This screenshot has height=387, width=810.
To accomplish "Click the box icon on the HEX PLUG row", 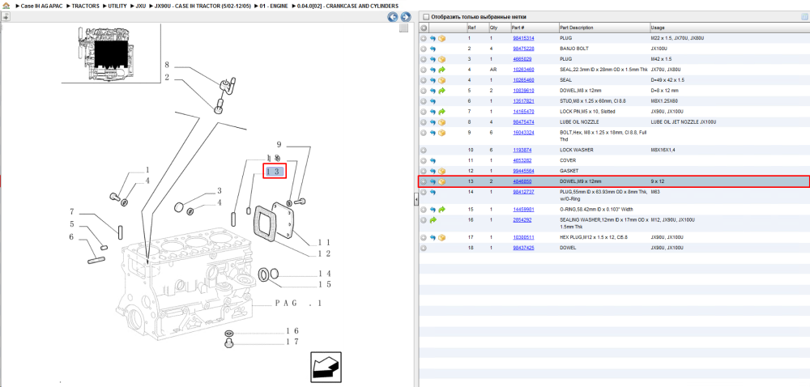I will point(442,237).
